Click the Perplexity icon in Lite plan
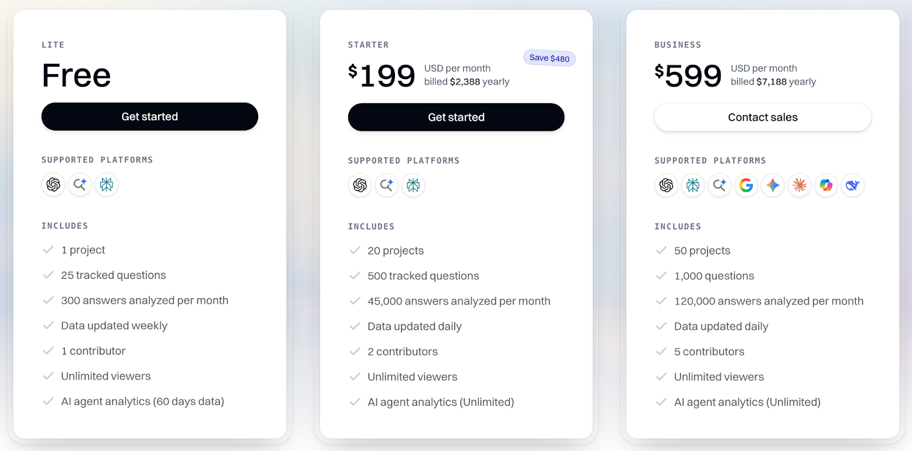Viewport: 912px width, 451px height. (x=107, y=184)
